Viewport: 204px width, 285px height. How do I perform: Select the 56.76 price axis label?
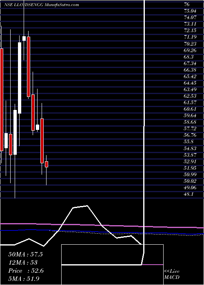190,135
